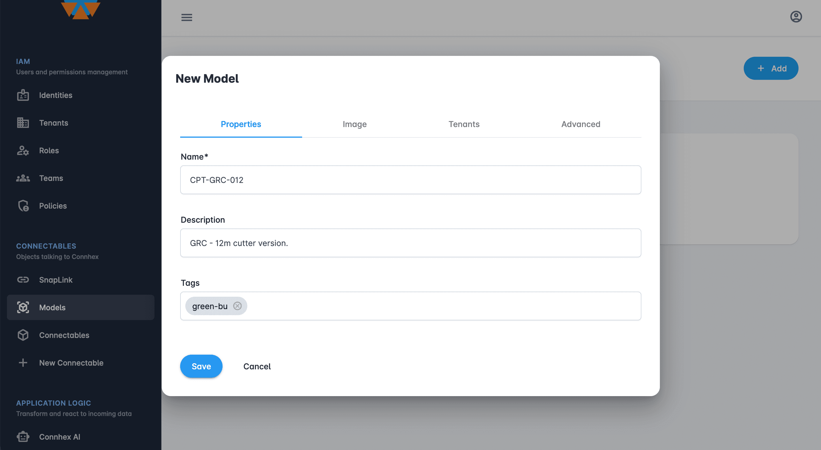
Task: Click the New Model dialog title
Action: [207, 79]
